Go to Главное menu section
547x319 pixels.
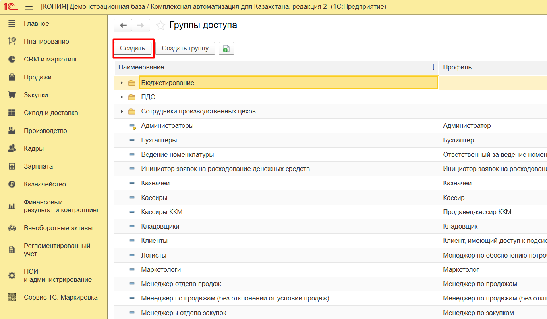pos(36,23)
